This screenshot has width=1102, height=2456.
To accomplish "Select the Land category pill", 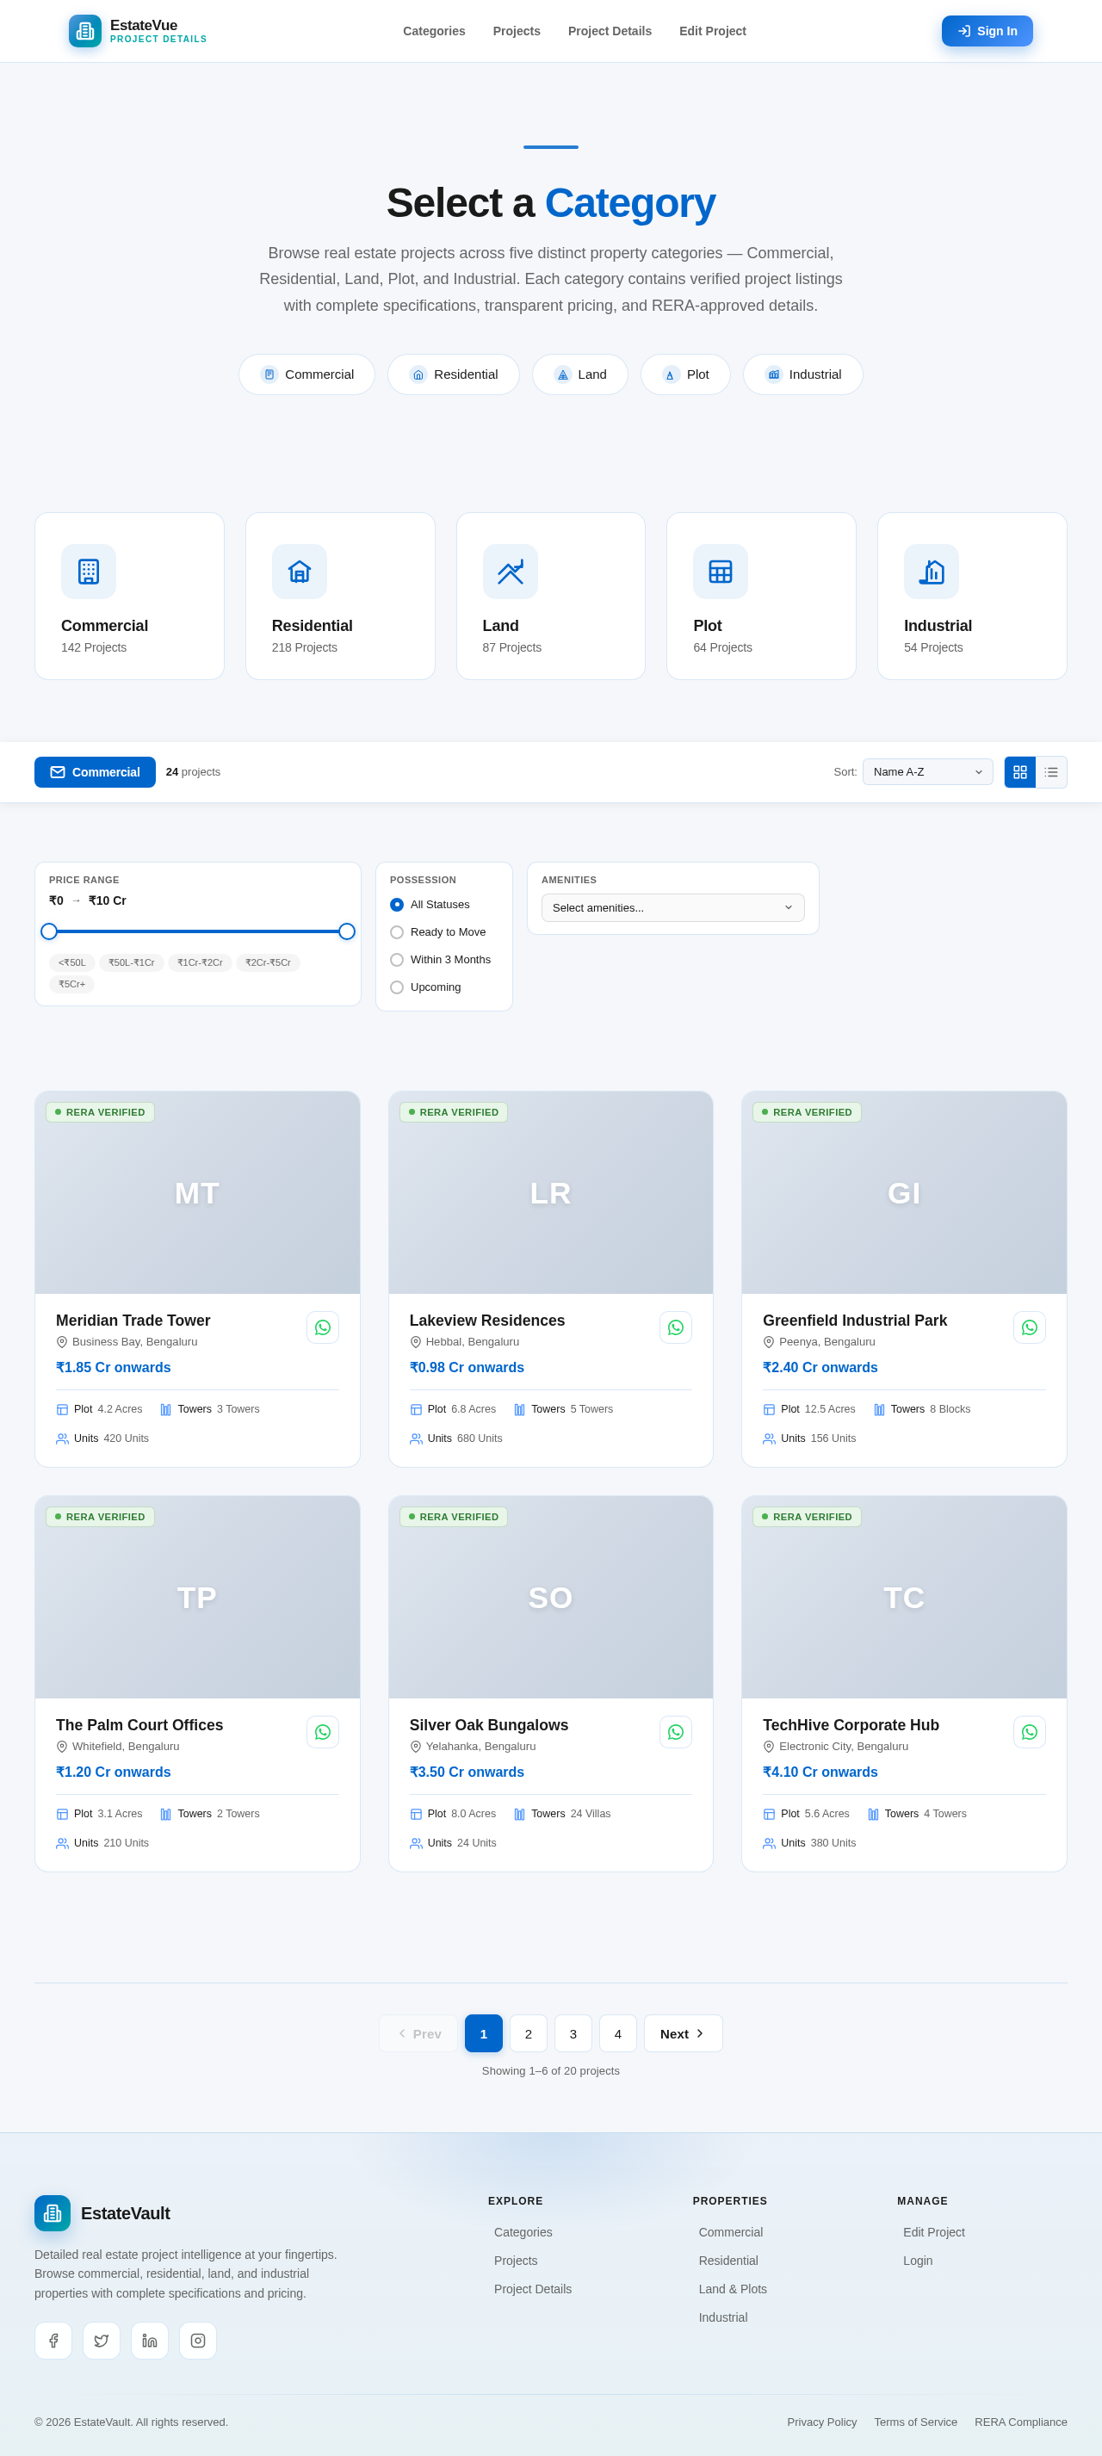I will pyautogui.click(x=579, y=374).
